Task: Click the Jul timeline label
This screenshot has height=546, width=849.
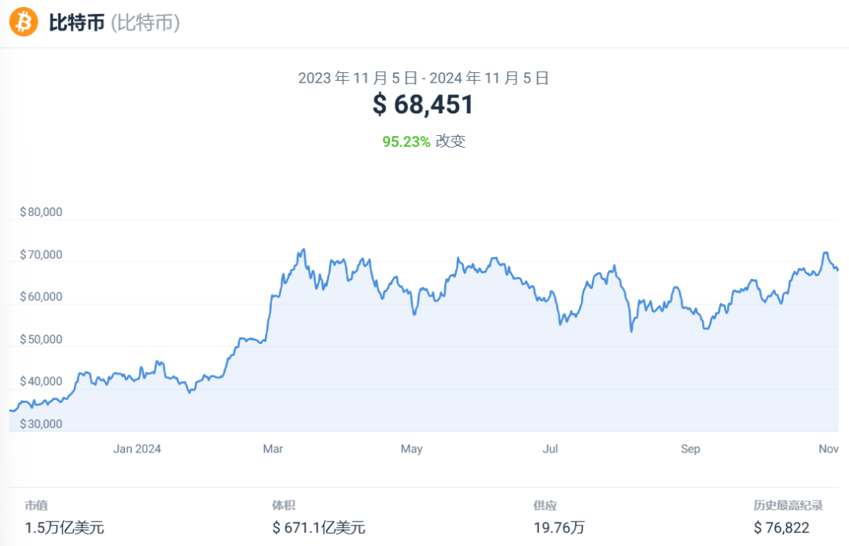Action: point(550,449)
